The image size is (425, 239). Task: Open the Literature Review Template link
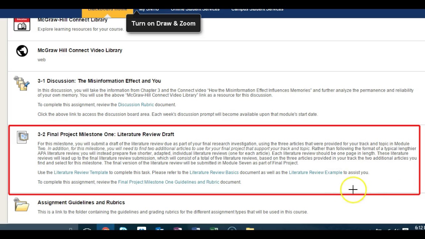coord(81,172)
